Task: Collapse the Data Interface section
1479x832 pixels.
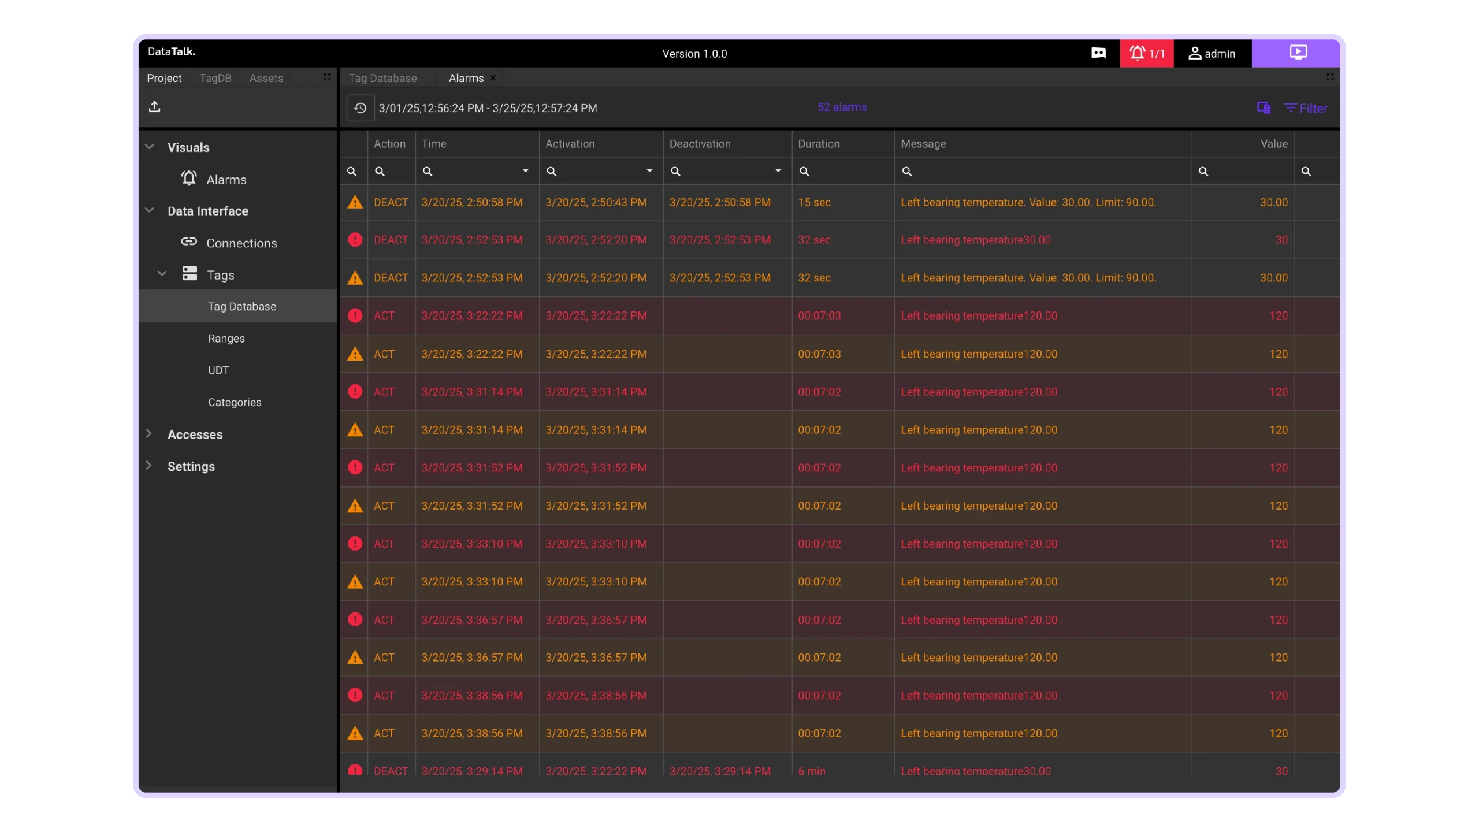Action: 150,210
